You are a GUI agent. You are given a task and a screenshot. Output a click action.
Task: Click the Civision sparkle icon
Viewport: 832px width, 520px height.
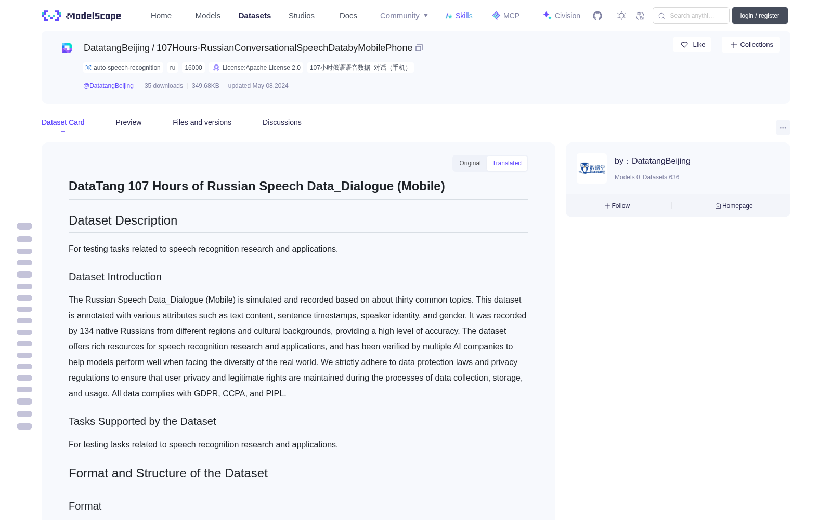tap(547, 16)
